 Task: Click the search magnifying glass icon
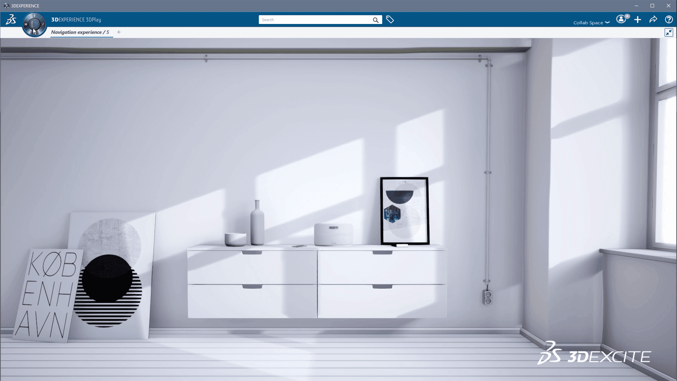click(x=376, y=19)
